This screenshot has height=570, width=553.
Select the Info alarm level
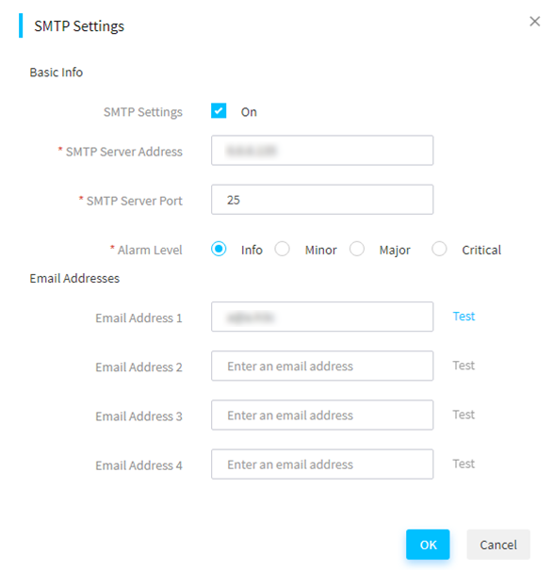(x=219, y=249)
